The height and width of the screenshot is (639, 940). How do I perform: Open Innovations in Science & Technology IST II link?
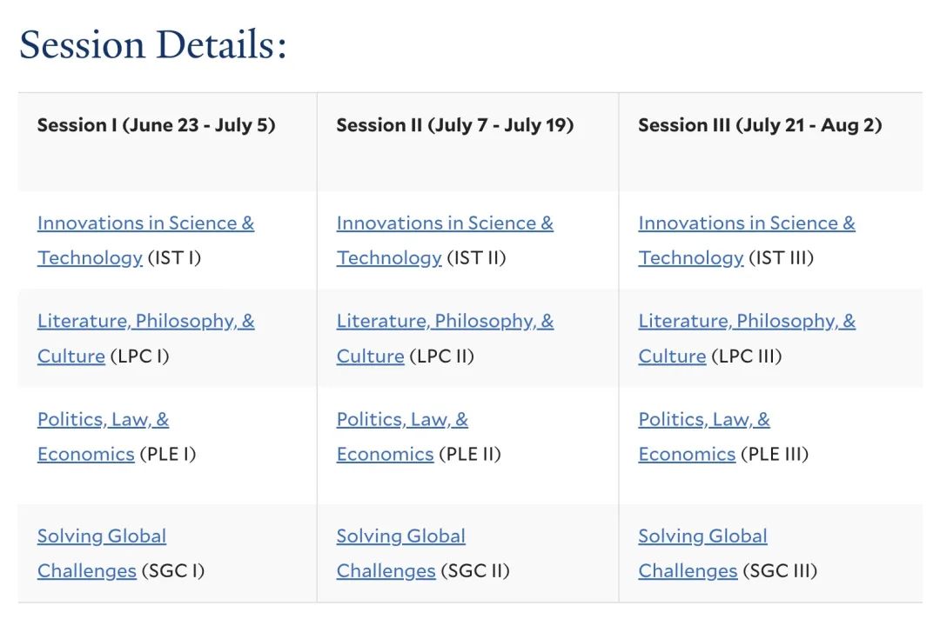[445, 240]
